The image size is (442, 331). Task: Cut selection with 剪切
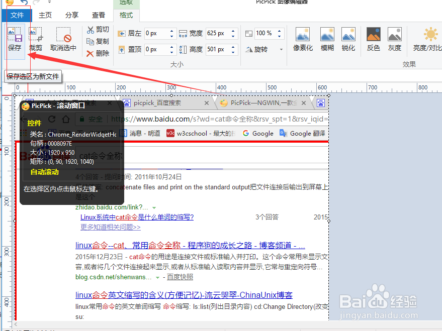98,30
